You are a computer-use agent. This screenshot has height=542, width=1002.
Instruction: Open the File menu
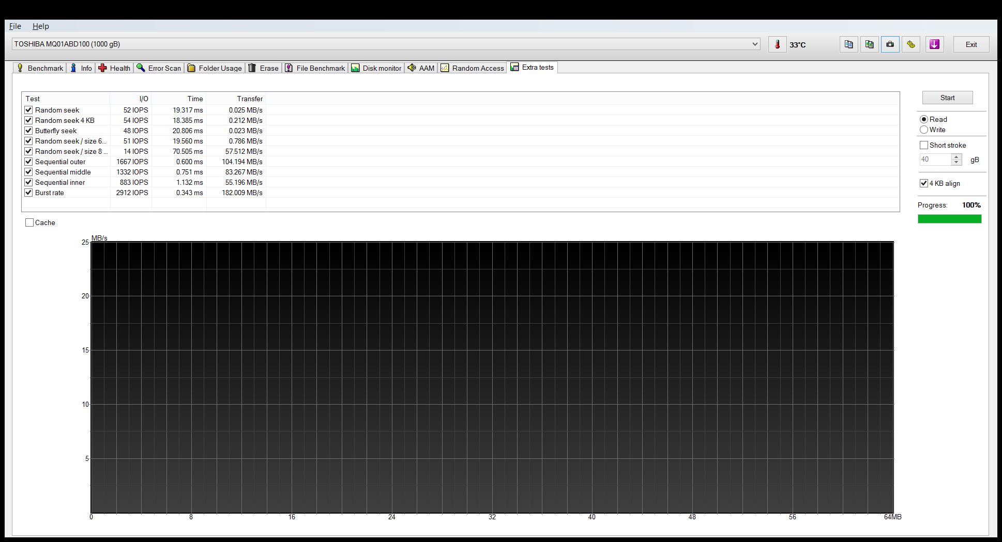[x=15, y=26]
